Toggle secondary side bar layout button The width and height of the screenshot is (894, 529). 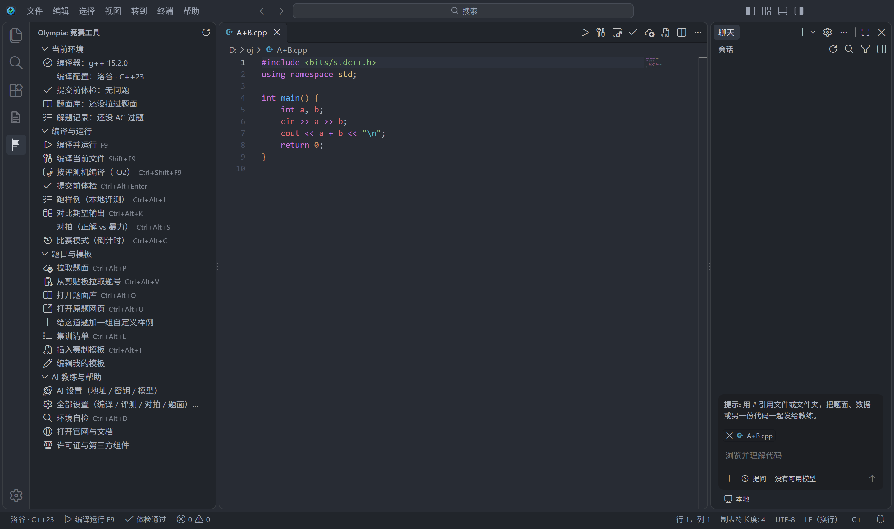(799, 11)
